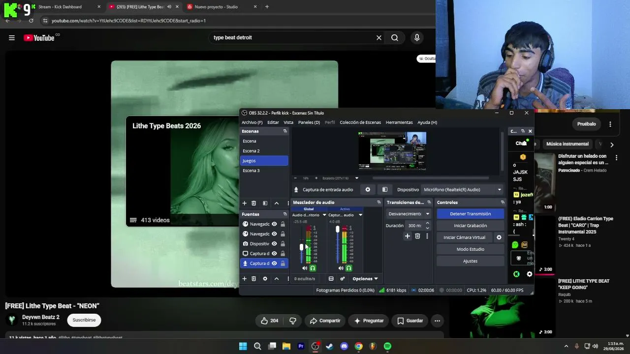Screen dimensions: 630x354
Task: Open Spotify from the taskbar
Action: click(x=387, y=346)
